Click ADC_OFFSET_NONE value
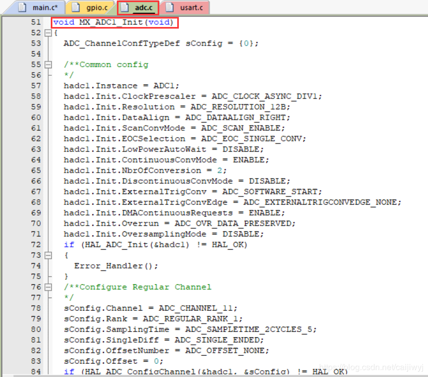 224,351
